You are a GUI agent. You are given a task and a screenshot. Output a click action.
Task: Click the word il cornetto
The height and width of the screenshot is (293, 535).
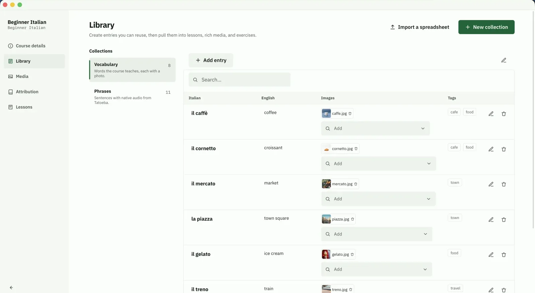pyautogui.click(x=203, y=149)
